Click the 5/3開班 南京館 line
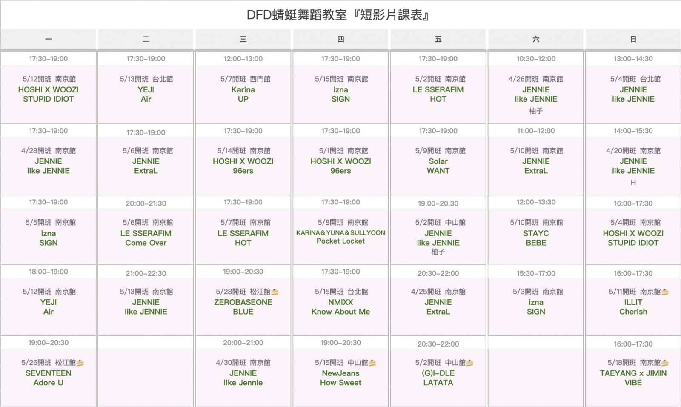The height and width of the screenshot is (407, 681). click(x=538, y=292)
